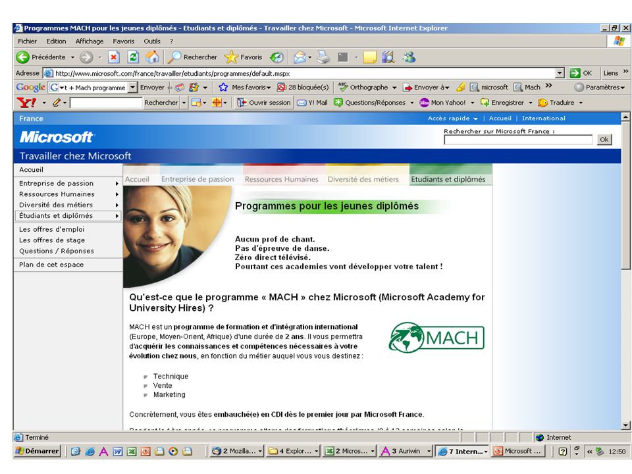Click the Google toolbar logo
632x474 pixels.
(31, 87)
